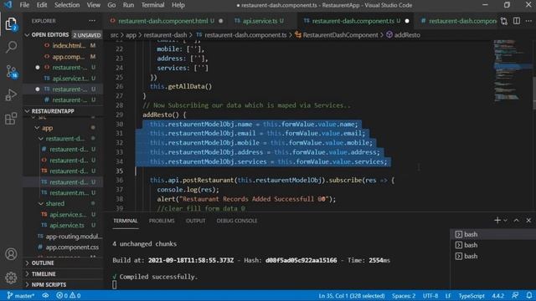Open the Selection menu
536x301 pixels.
67,5
